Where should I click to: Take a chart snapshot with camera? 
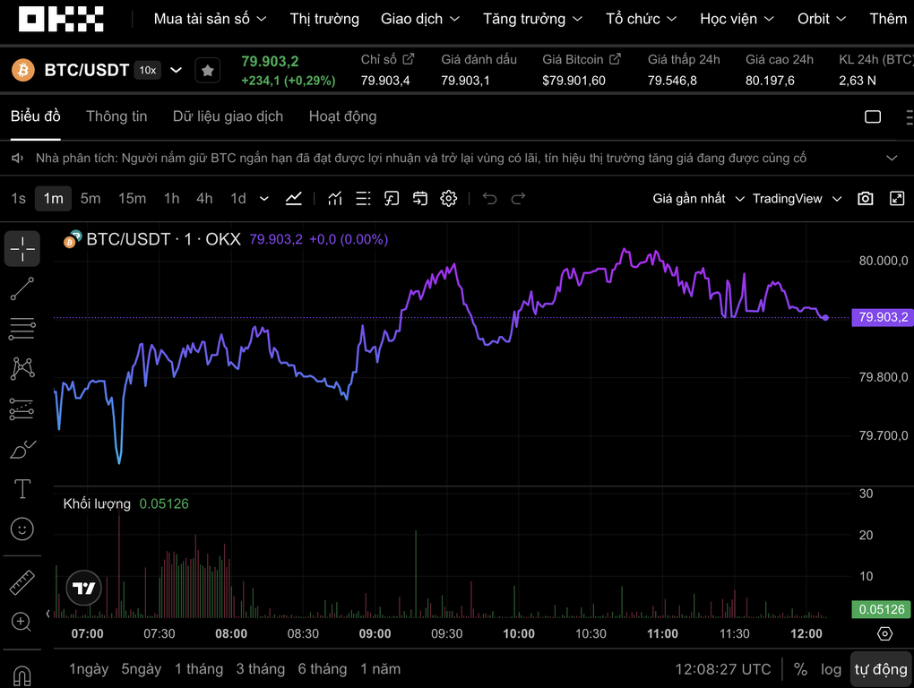click(866, 199)
